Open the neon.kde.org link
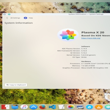 click(91, 38)
